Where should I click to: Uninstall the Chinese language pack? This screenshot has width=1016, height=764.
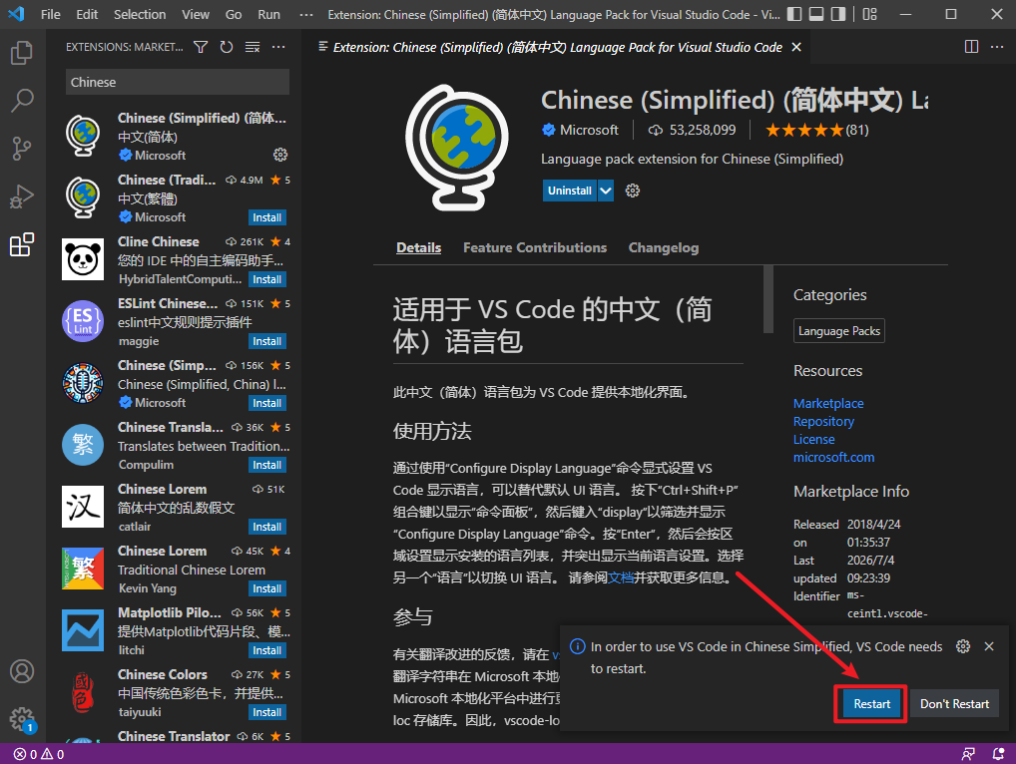pos(570,191)
